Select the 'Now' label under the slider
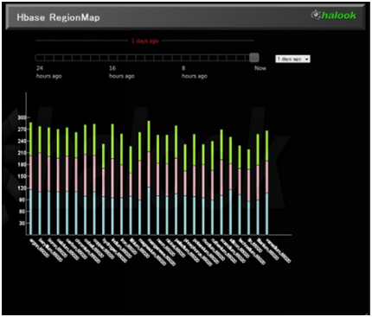Viewport: 372px width, 317px height. [260, 68]
